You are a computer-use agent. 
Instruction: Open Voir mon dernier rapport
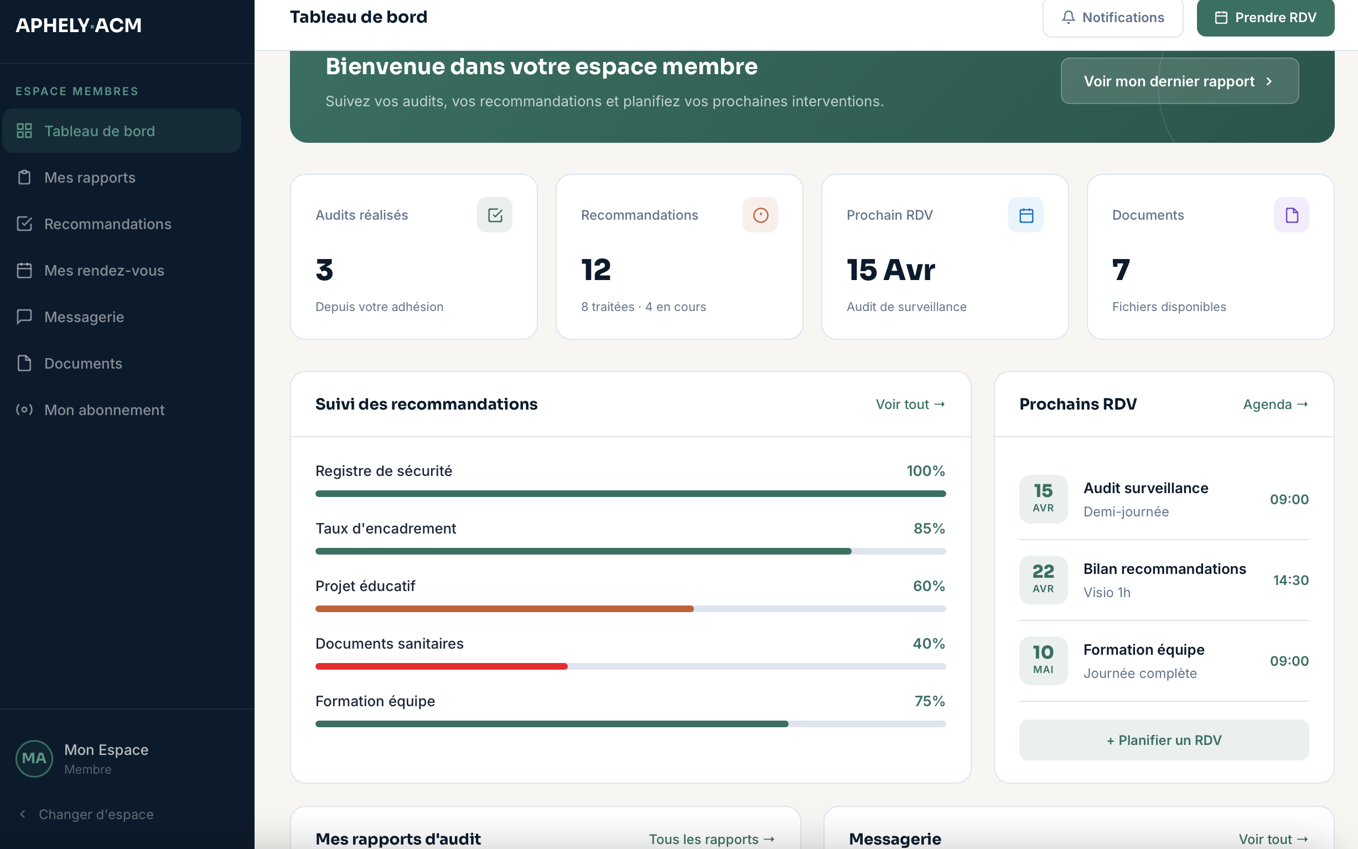(1179, 80)
